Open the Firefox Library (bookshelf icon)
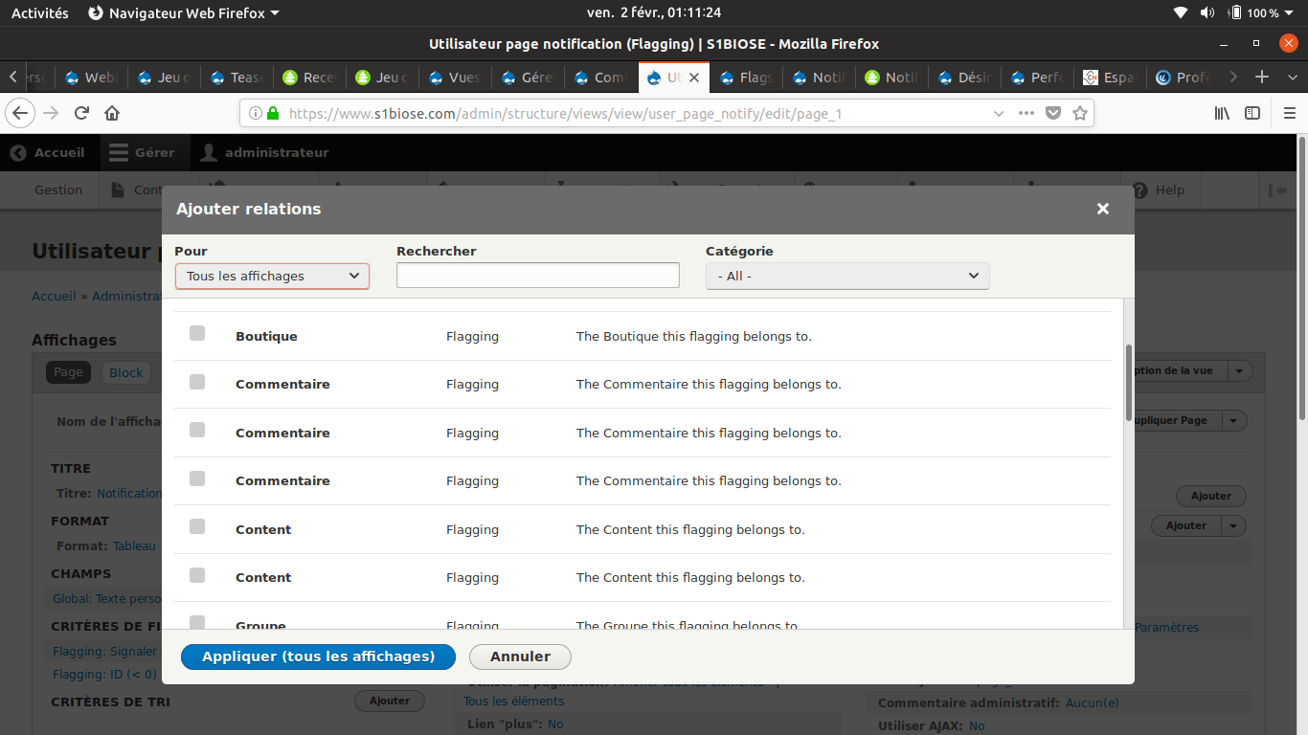The width and height of the screenshot is (1308, 735). [x=1221, y=112]
